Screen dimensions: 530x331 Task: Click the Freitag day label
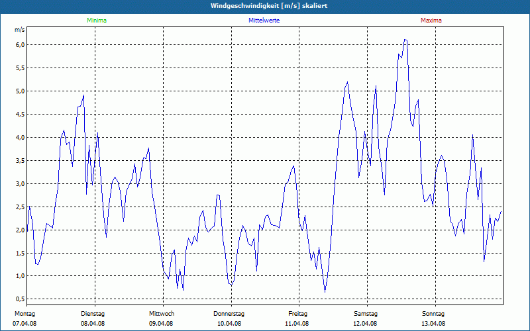pos(297,314)
